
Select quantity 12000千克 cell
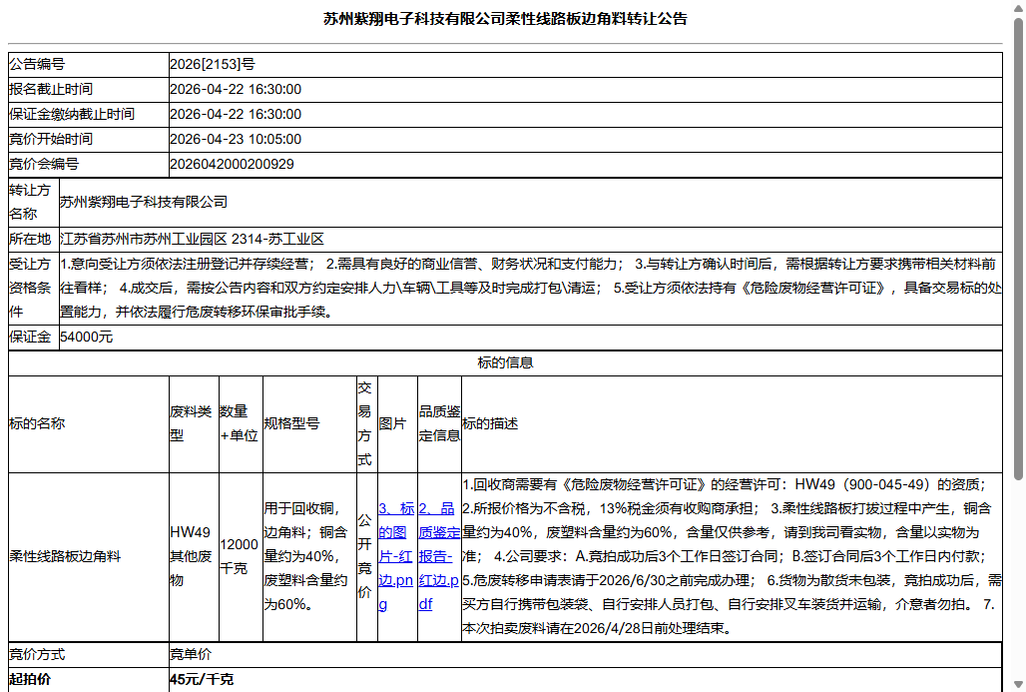241,557
